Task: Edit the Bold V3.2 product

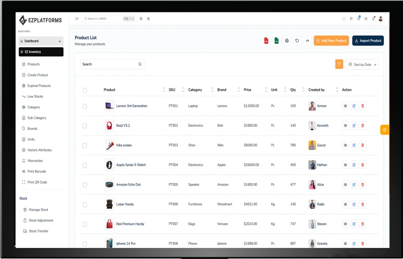Action: pos(354,126)
